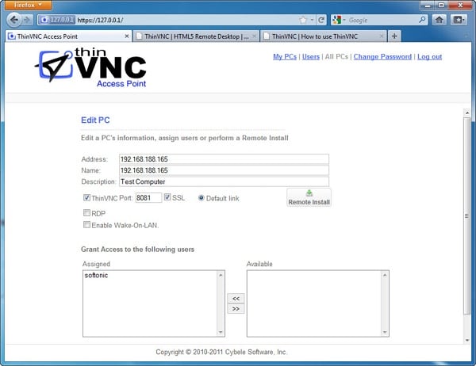Click the browser forward arrow
This screenshot has width=476, height=366.
click(x=27, y=20)
